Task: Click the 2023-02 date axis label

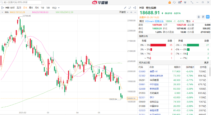Action: point(23,112)
